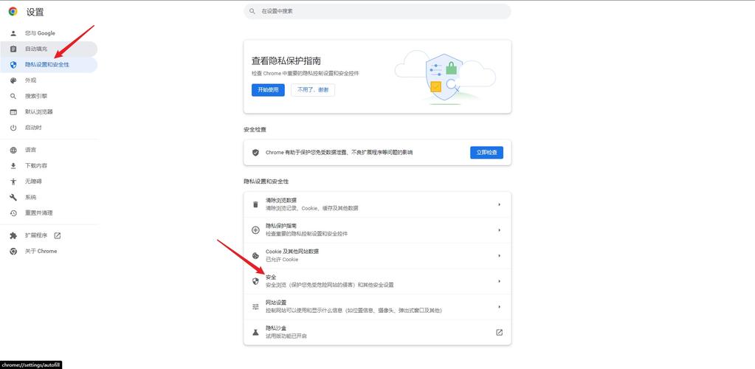
Task: Expand the Cookie 及其他网站数据 row arrow
Action: [500, 256]
